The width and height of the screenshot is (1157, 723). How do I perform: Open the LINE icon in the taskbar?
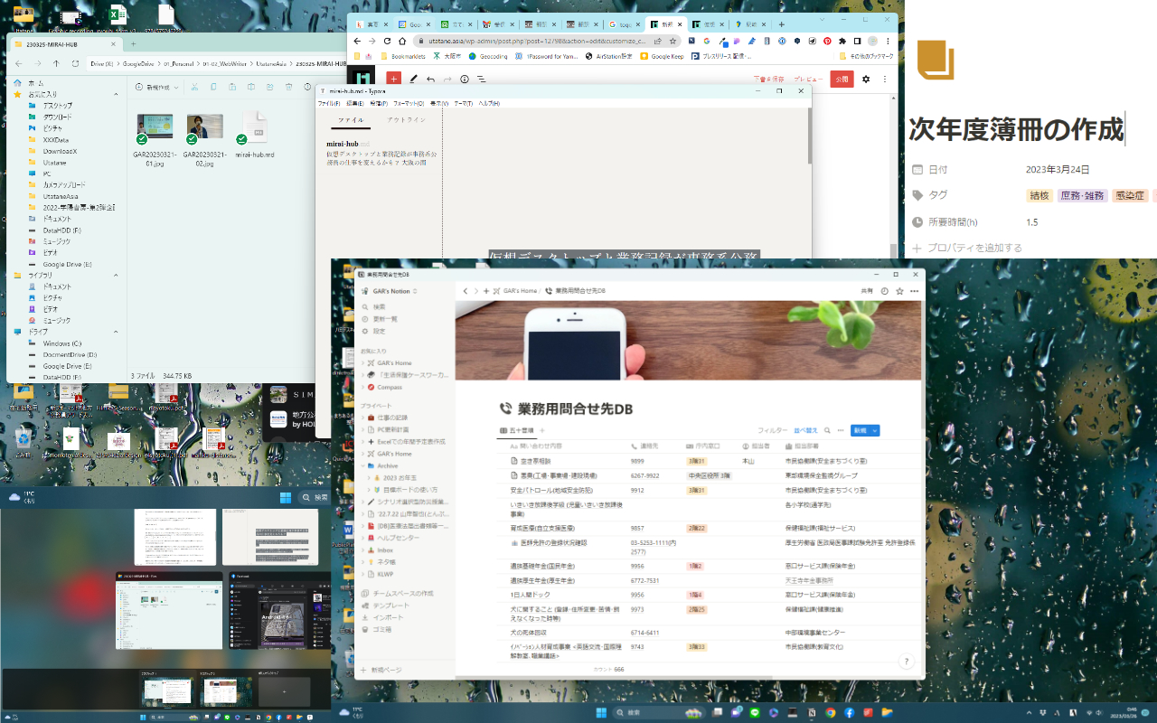coord(756,712)
